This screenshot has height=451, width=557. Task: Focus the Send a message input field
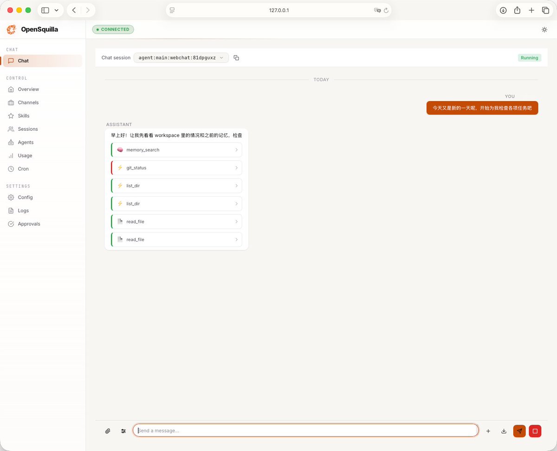click(306, 430)
